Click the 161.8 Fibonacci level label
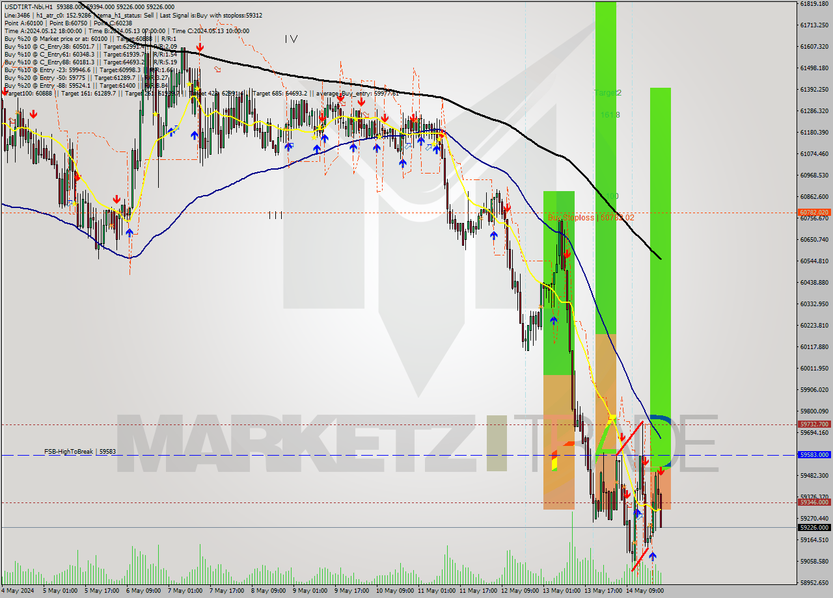Viewport: 833px width, 598px height. click(x=609, y=114)
